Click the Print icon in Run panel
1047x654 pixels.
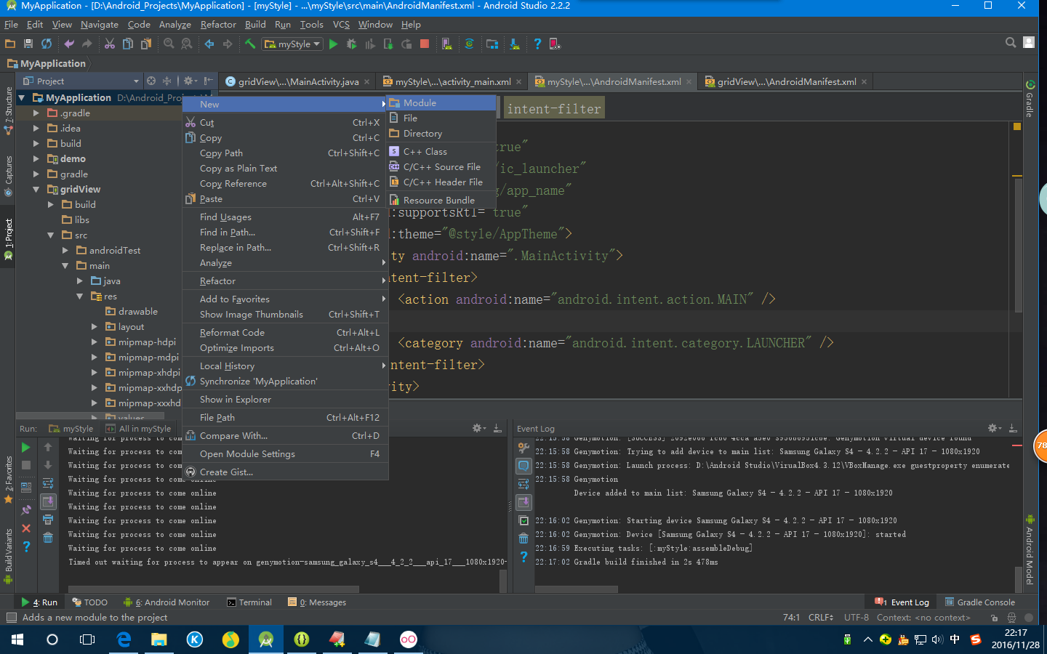(x=48, y=520)
